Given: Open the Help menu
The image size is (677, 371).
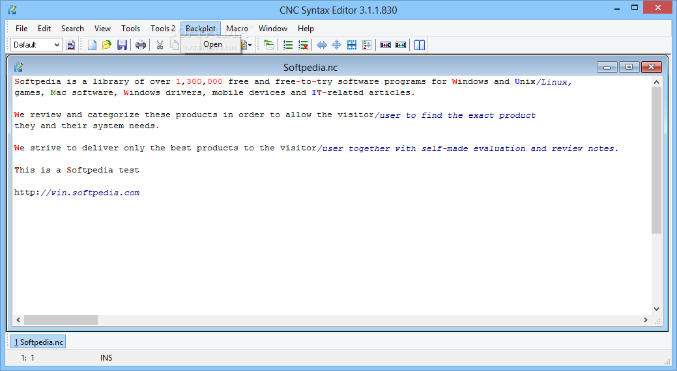Looking at the screenshot, I should tap(306, 29).
